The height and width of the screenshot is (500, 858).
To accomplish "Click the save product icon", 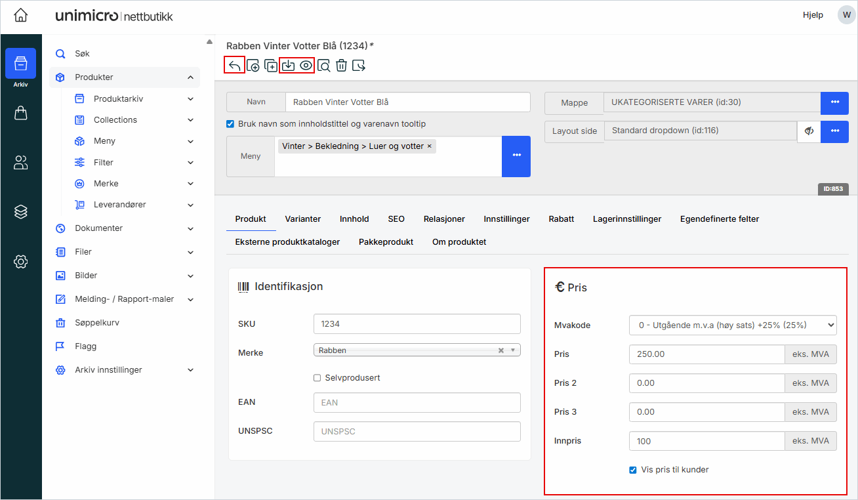I will 288,65.
